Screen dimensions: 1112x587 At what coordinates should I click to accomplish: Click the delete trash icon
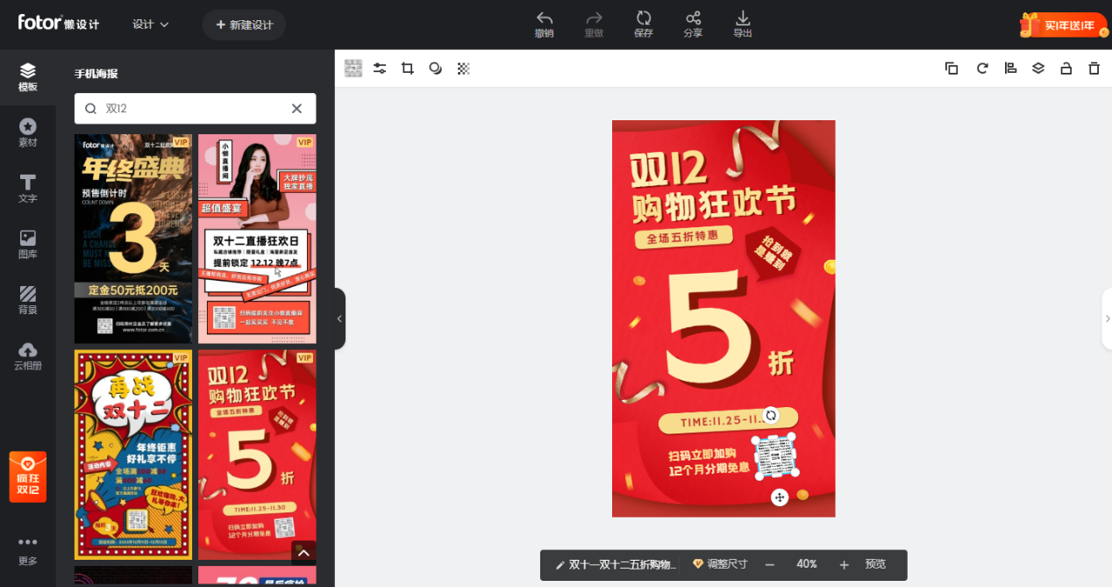(x=1094, y=68)
